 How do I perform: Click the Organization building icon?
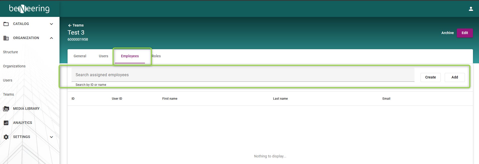pyautogui.click(x=6, y=38)
